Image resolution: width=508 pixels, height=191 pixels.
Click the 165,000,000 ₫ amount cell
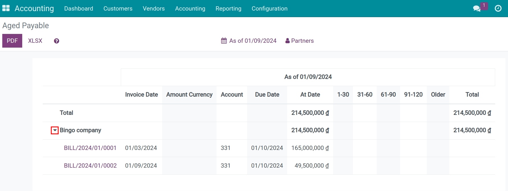pos(310,148)
